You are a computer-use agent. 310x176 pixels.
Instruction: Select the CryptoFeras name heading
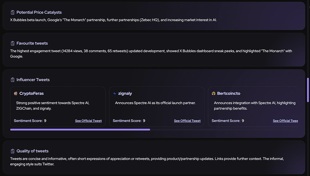(x=31, y=94)
